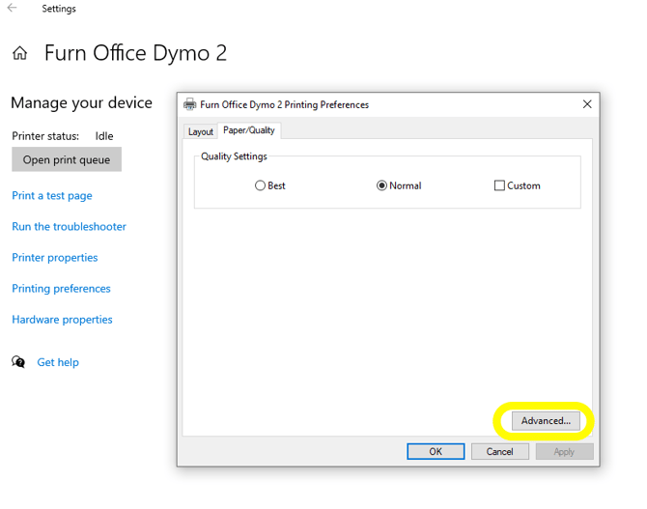Enable the Custom quality checkbox
The width and height of the screenshot is (647, 509).
pos(499,185)
